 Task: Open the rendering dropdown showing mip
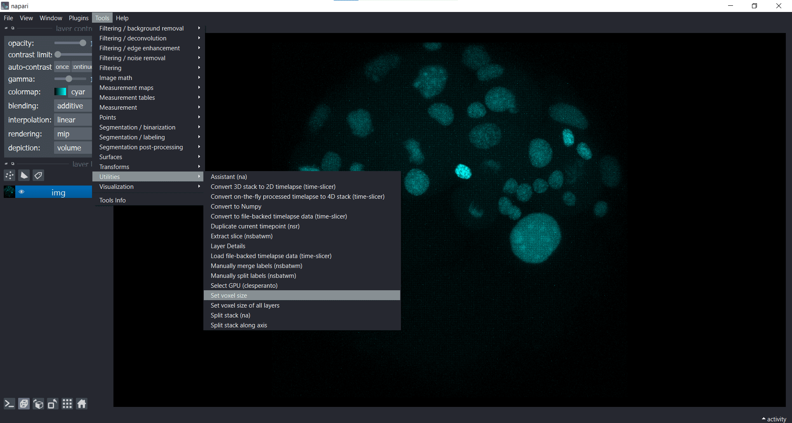(73, 134)
